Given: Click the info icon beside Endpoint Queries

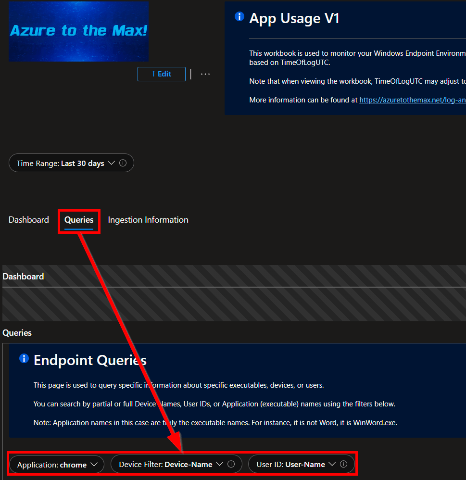Looking at the screenshot, I should pos(24,359).
